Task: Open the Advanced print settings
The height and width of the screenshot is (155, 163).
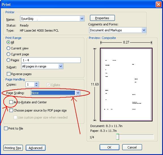Action: pos(36,148)
